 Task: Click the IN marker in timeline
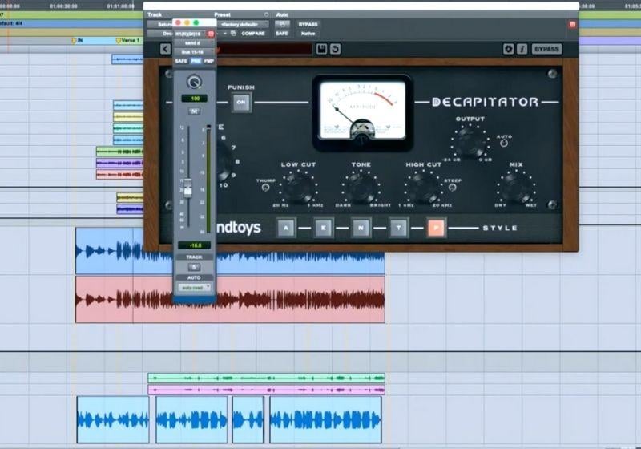pyautogui.click(x=77, y=40)
